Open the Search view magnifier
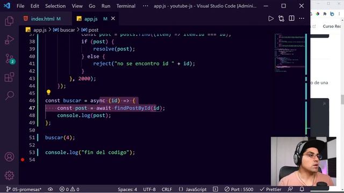The image size is (344, 193). click(x=10, y=95)
